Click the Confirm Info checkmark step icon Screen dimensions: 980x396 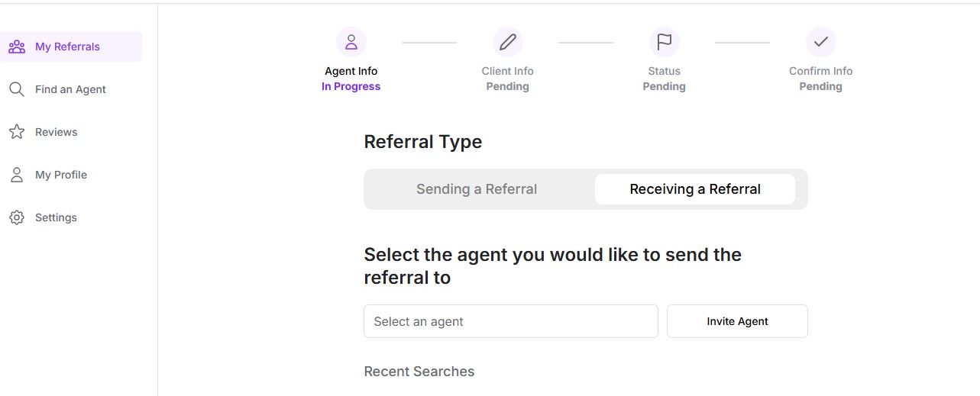pyautogui.click(x=821, y=42)
